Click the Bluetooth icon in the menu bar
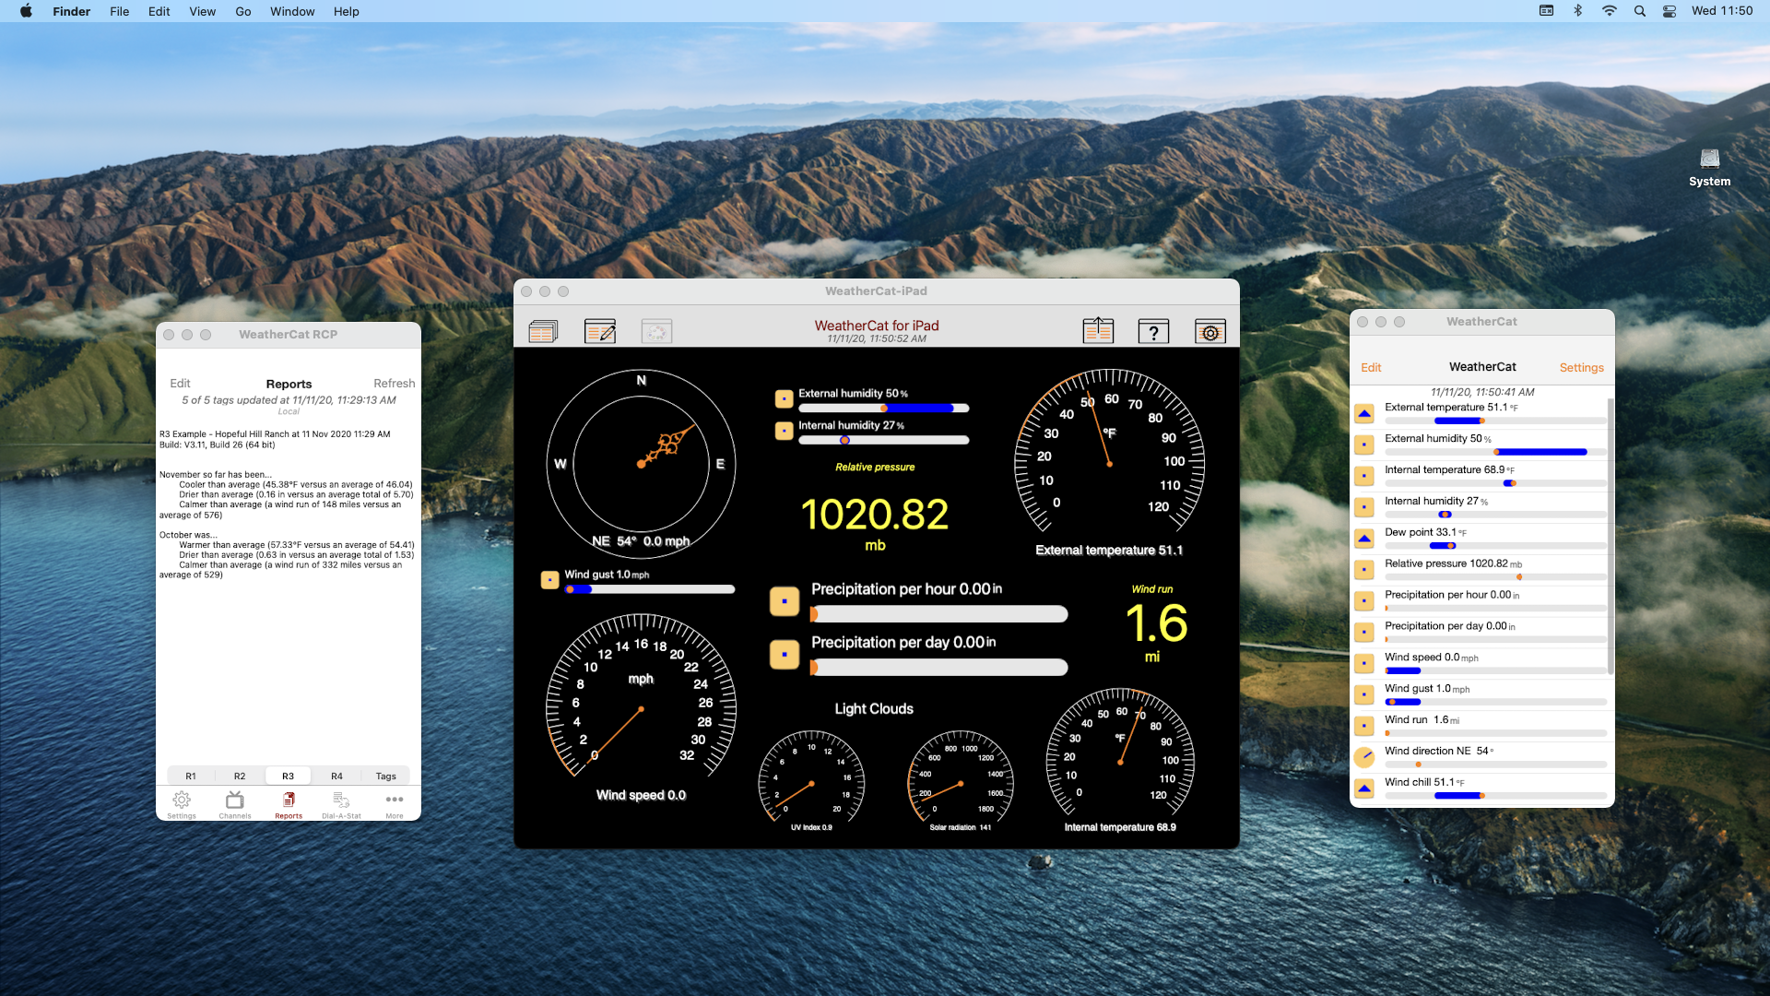 click(x=1578, y=11)
